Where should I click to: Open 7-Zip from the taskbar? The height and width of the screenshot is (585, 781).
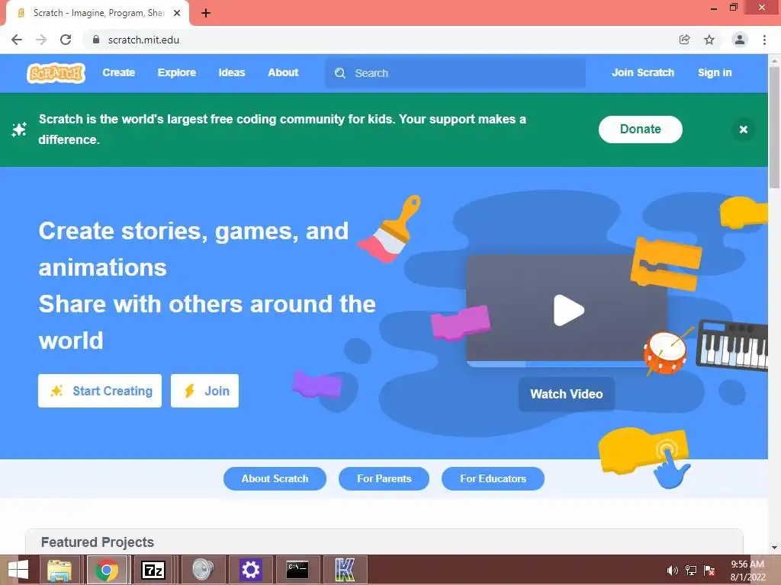tap(153, 570)
